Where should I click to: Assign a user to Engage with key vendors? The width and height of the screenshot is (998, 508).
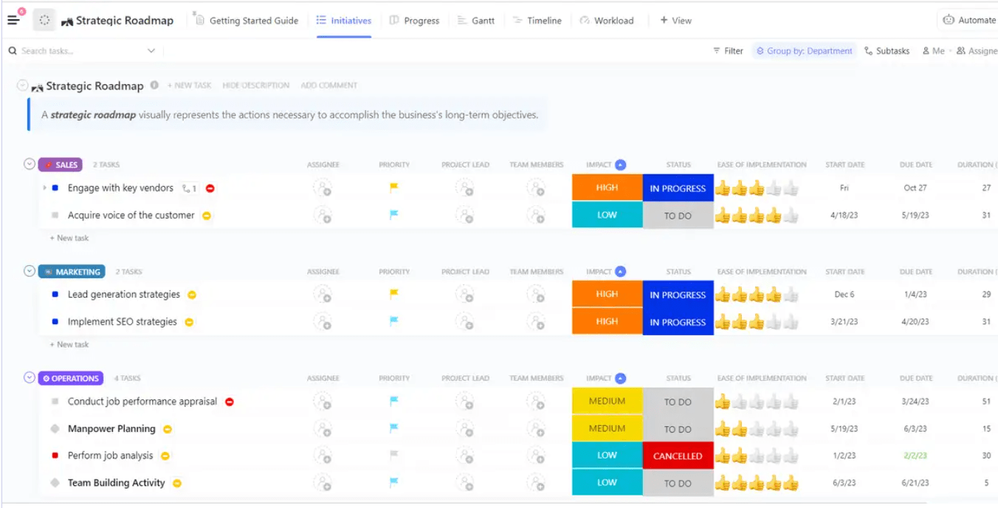coord(323,188)
